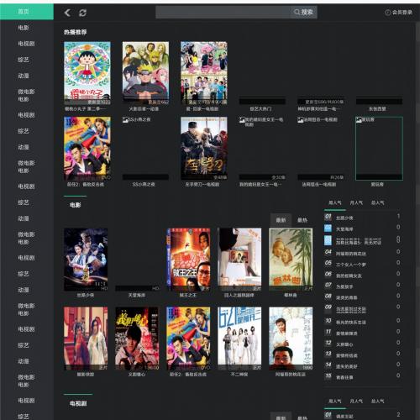Focus the search input field
The image size is (420, 420).
click(223, 12)
